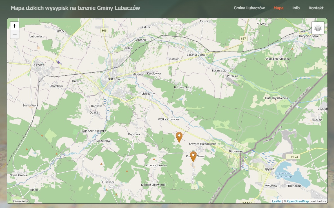Click the Lubaczów town label on map
Screen dimensions: 334x208
coord(112,79)
